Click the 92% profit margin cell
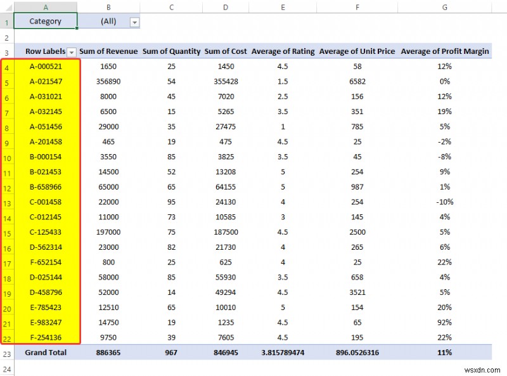 tap(445, 323)
